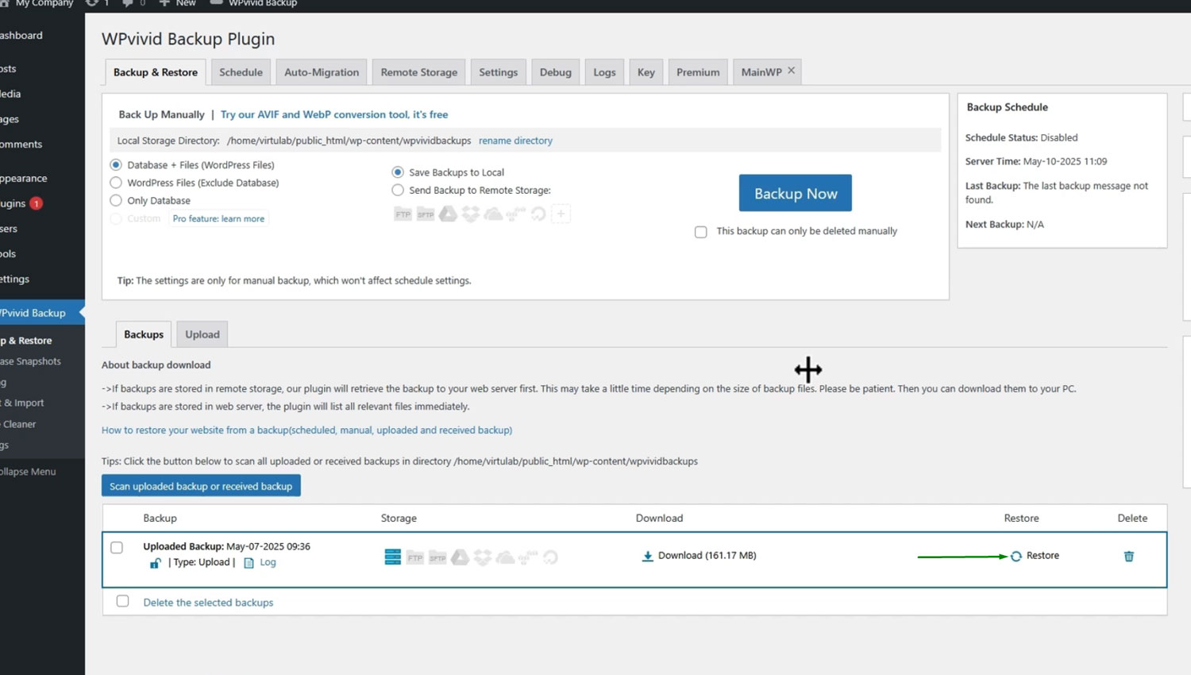The height and width of the screenshot is (675, 1191).
Task: Click the lock icon under Uploaded Backup
Action: pyautogui.click(x=155, y=563)
